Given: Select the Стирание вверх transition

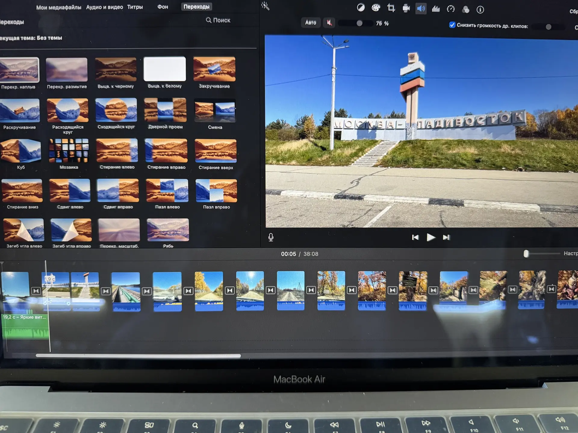Looking at the screenshot, I should pyautogui.click(x=216, y=151).
